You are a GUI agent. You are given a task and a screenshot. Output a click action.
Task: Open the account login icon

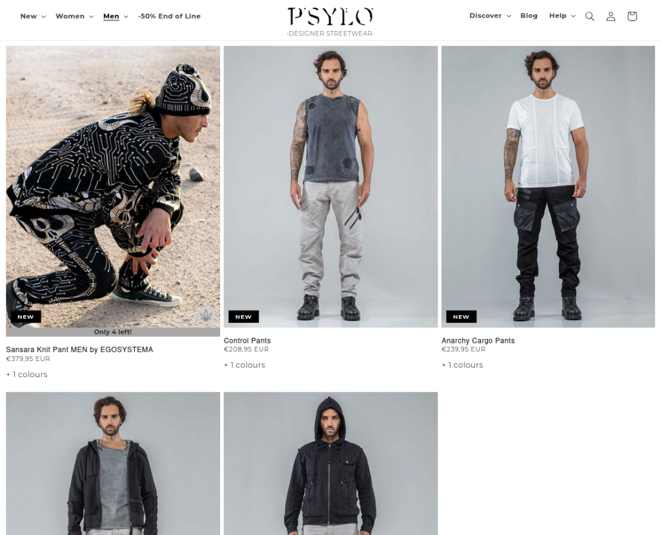(611, 16)
